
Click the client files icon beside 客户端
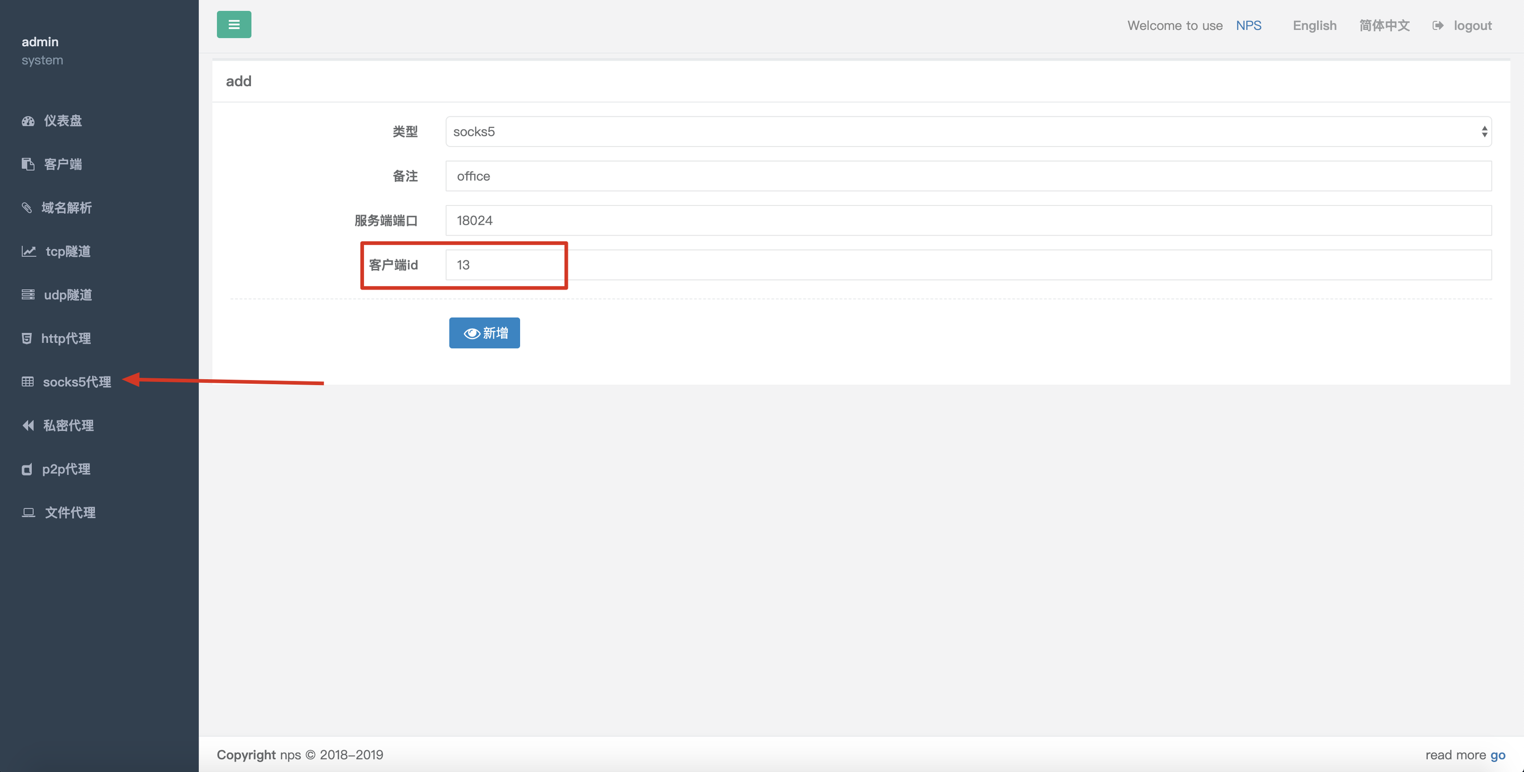(x=28, y=164)
